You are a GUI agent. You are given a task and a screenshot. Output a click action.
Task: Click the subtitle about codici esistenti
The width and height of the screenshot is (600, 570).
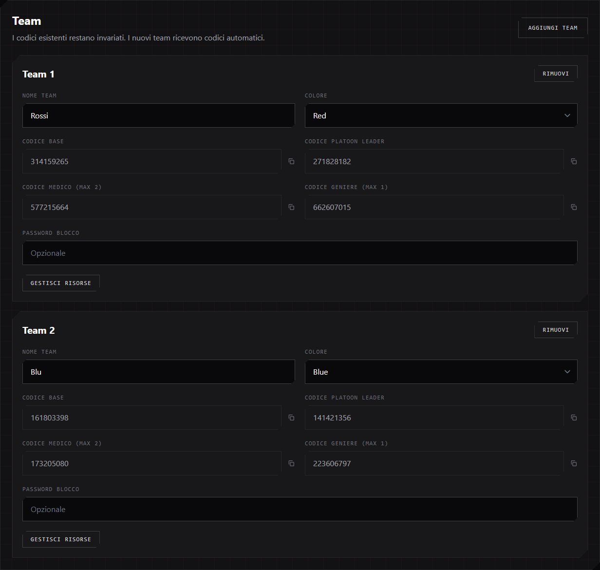tap(138, 38)
